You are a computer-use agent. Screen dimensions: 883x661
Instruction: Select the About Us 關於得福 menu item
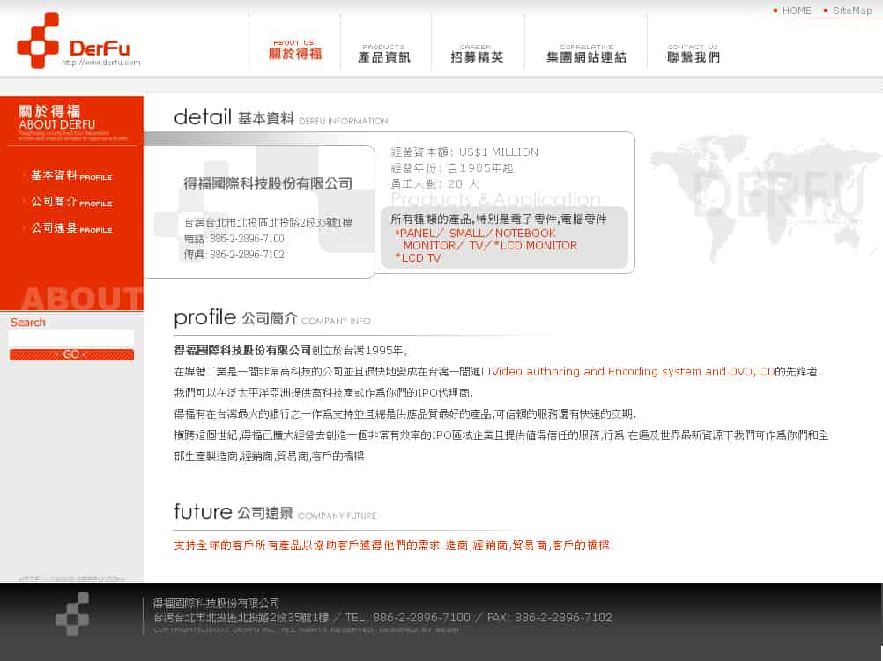click(x=295, y=49)
